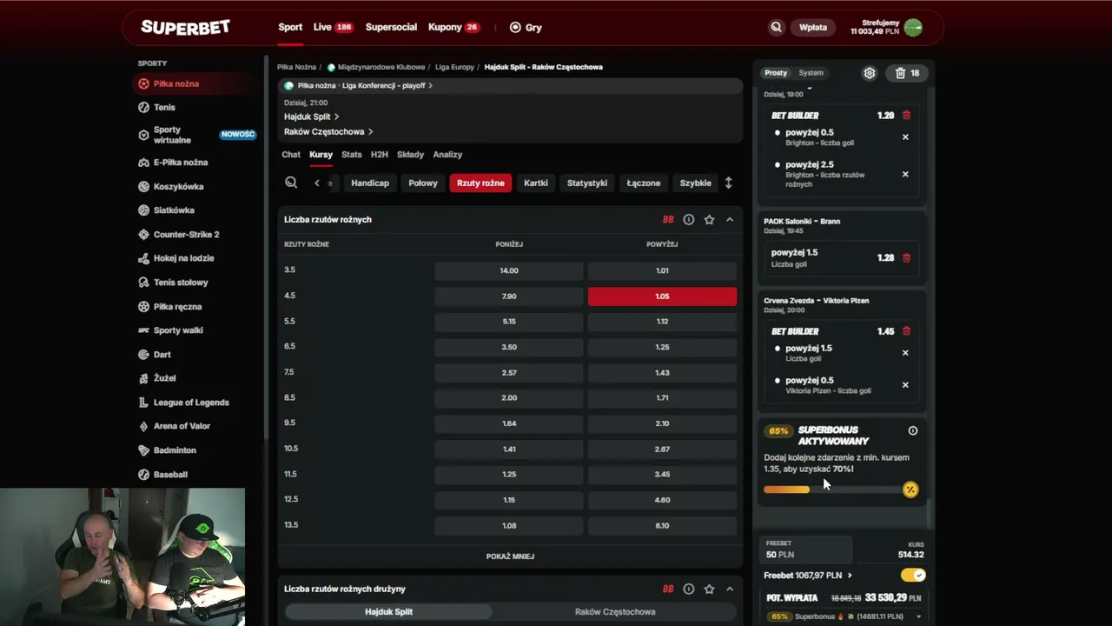
Task: Expand Superbonus details arrow at bottom
Action: tap(919, 616)
